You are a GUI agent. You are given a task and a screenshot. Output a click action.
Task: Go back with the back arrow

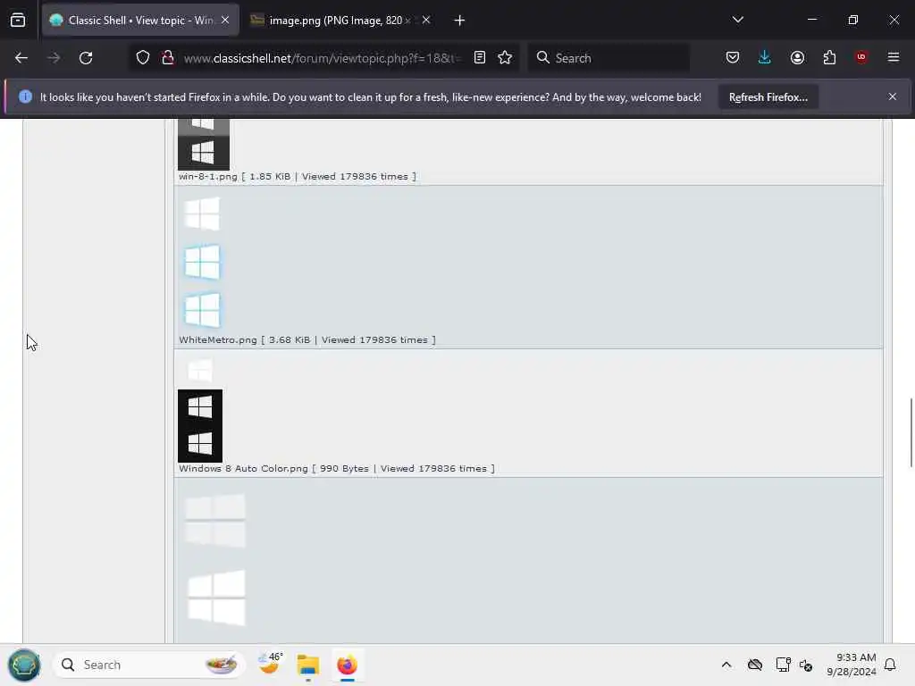click(21, 58)
